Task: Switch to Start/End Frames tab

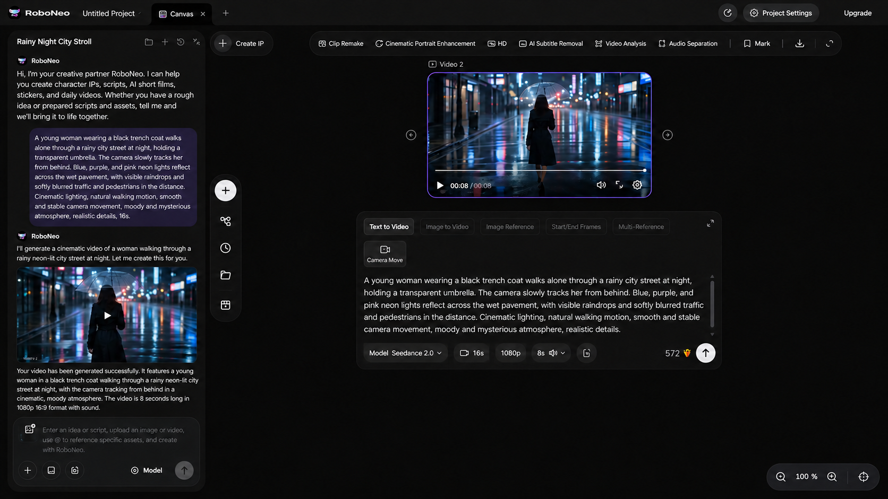Action: (576, 227)
